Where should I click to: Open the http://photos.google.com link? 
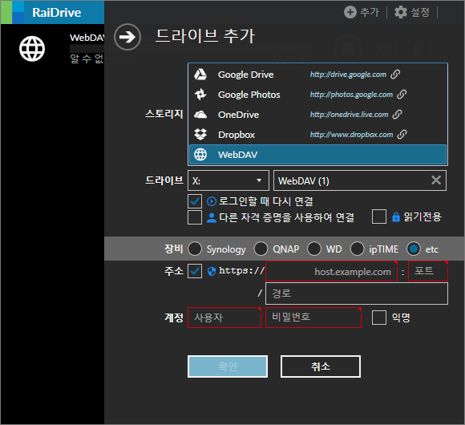coord(351,95)
